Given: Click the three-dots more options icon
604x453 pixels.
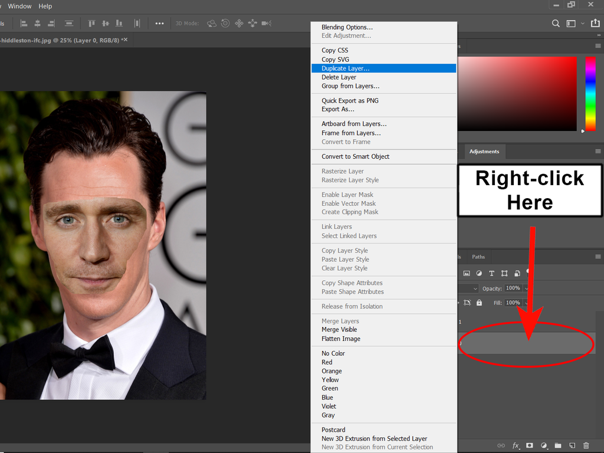Looking at the screenshot, I should click(159, 24).
